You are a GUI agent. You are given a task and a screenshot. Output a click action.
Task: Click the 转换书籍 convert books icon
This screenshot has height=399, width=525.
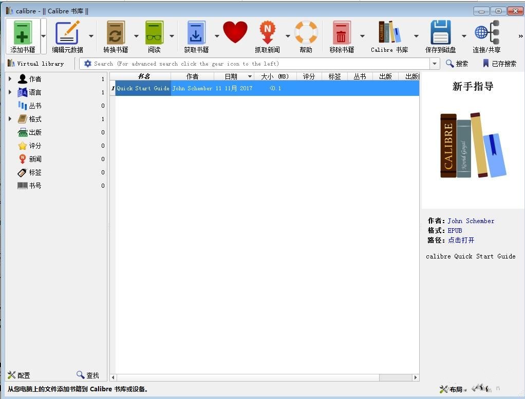pos(116,33)
